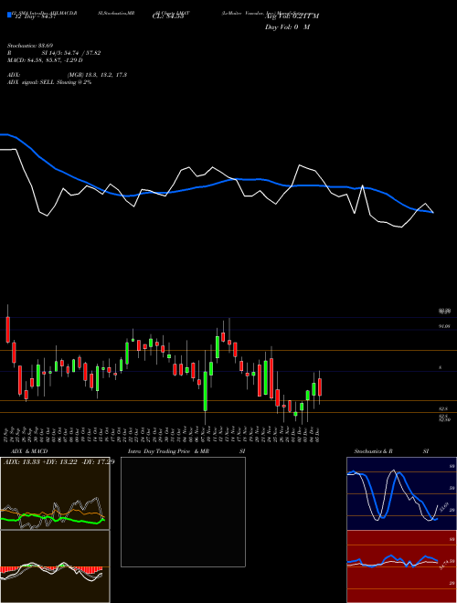Select the MACD values line

pos(45,60)
